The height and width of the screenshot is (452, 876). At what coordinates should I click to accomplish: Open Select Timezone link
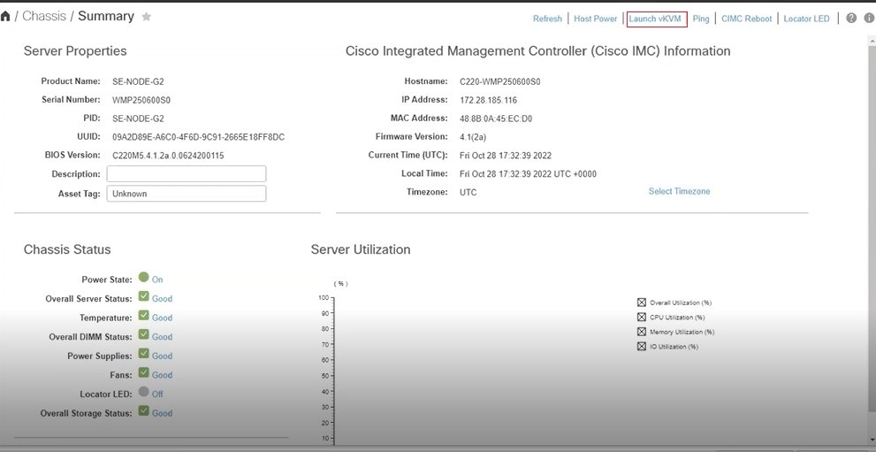point(680,191)
